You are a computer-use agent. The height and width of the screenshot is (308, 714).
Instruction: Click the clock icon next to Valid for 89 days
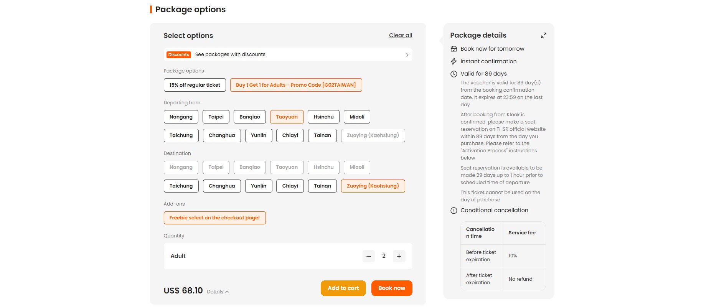tap(453, 74)
